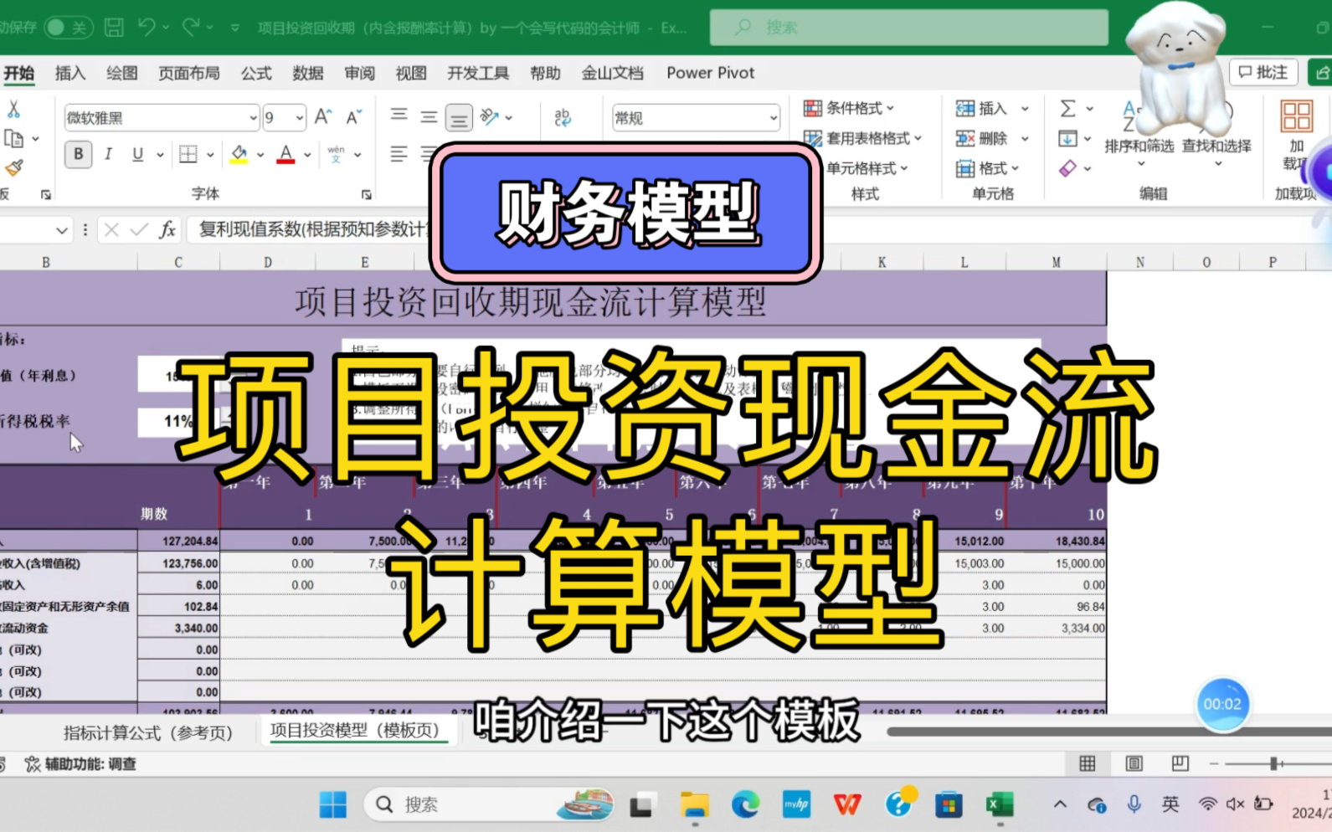Toggle the AutoSave switch off/on
The image size is (1332, 832).
tap(67, 28)
